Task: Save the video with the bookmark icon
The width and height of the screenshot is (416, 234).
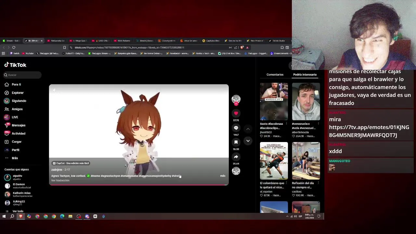Action: (x=236, y=142)
